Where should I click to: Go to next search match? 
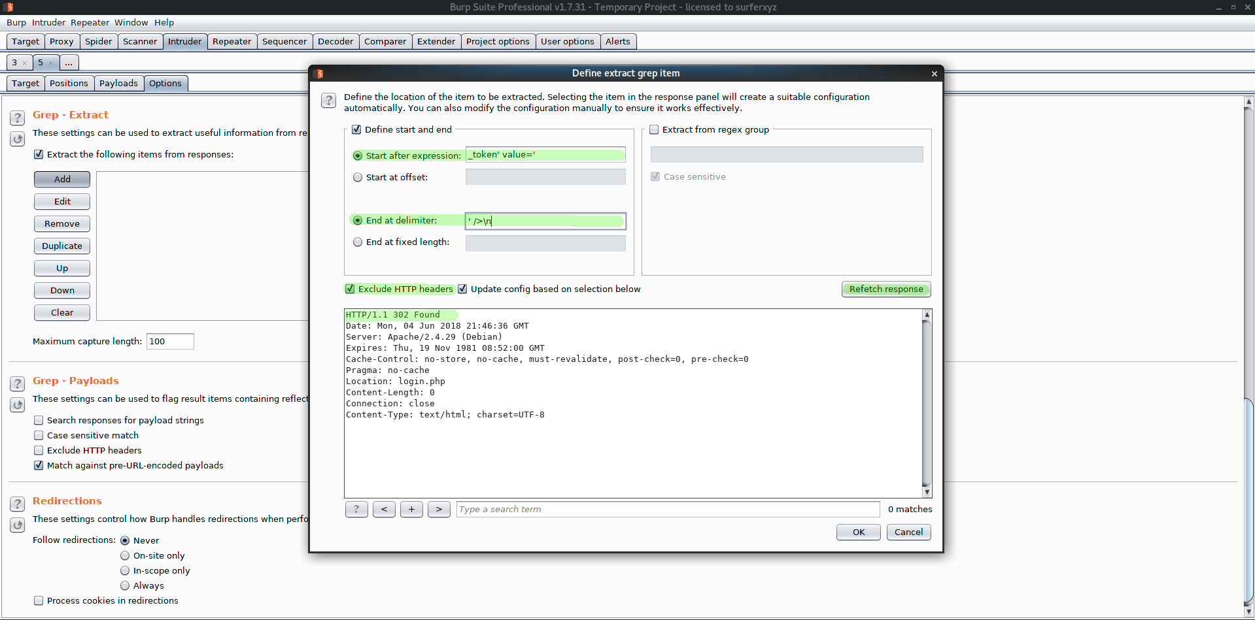pyautogui.click(x=439, y=509)
